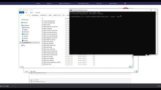
Task: Click kafka_2.13-3.1.0 in address breadcrumb
Action: pos(57,15)
